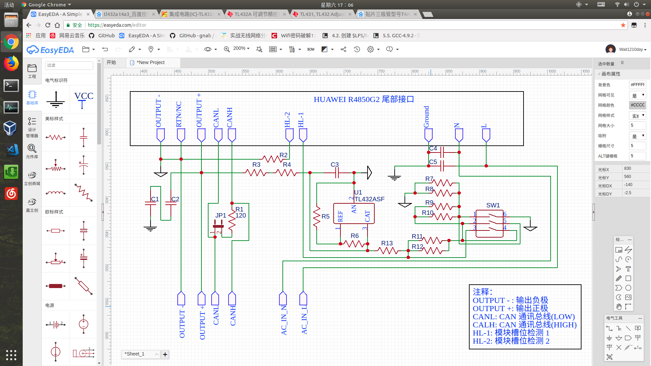The width and height of the screenshot is (651, 366).
Task: Switch to the 开始 tab
Action: point(111,62)
